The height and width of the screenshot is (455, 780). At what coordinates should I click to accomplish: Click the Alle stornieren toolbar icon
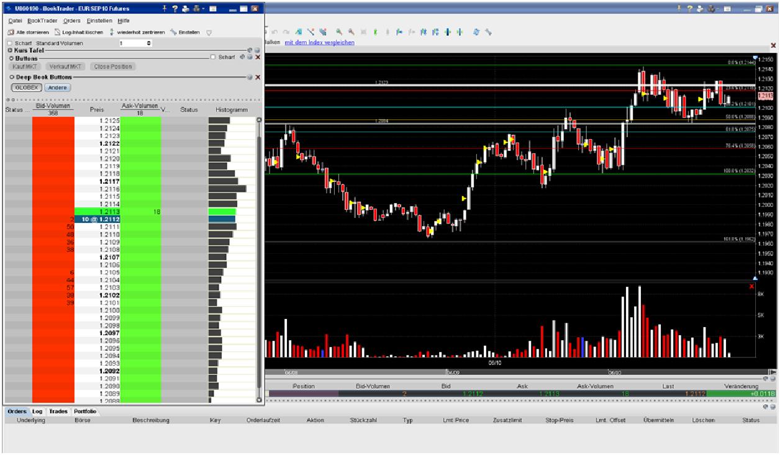[x=11, y=32]
